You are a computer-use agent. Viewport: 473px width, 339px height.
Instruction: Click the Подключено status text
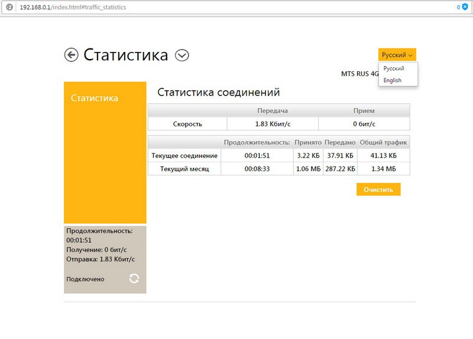click(x=85, y=279)
